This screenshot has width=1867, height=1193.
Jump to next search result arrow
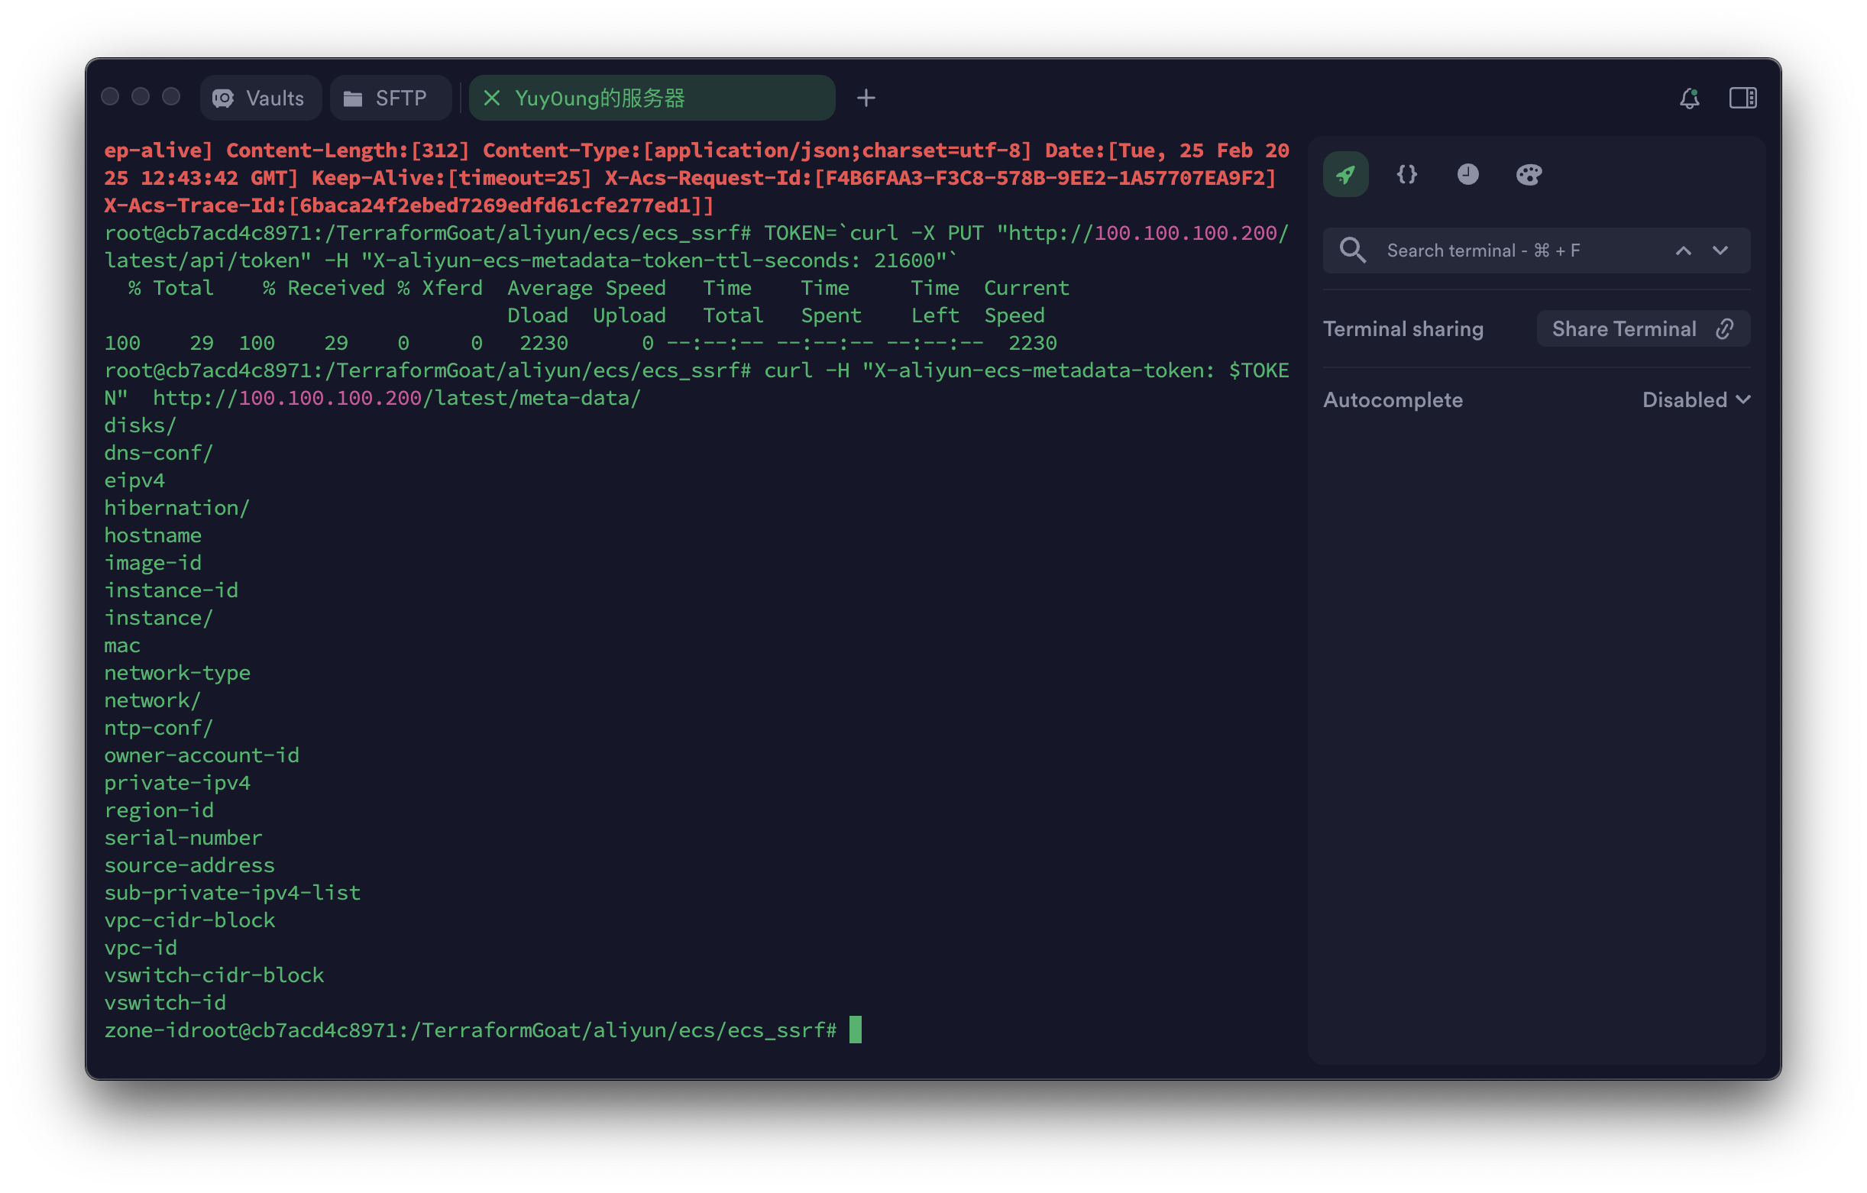(1720, 251)
